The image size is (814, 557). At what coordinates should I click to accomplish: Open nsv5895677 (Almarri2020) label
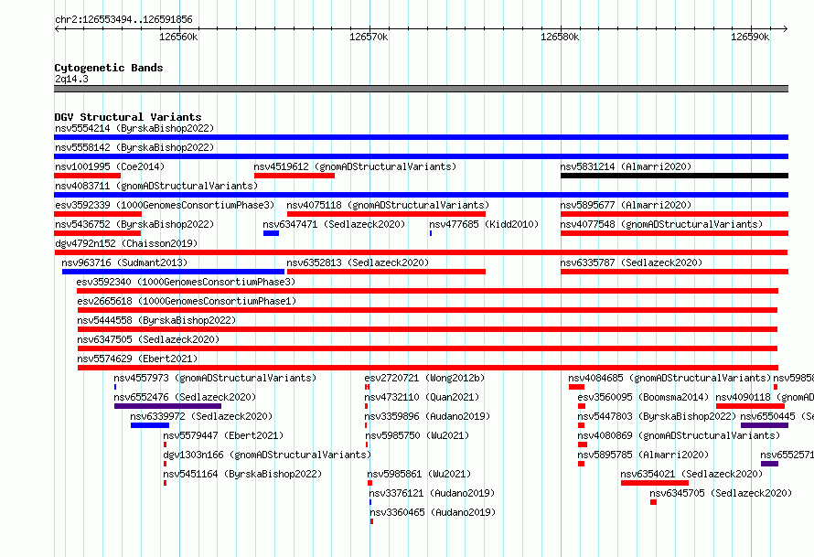point(626,205)
